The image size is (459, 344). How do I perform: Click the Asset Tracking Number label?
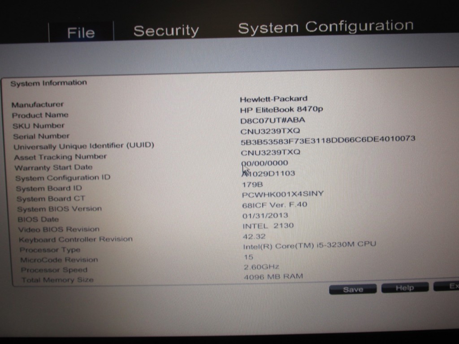pos(61,157)
